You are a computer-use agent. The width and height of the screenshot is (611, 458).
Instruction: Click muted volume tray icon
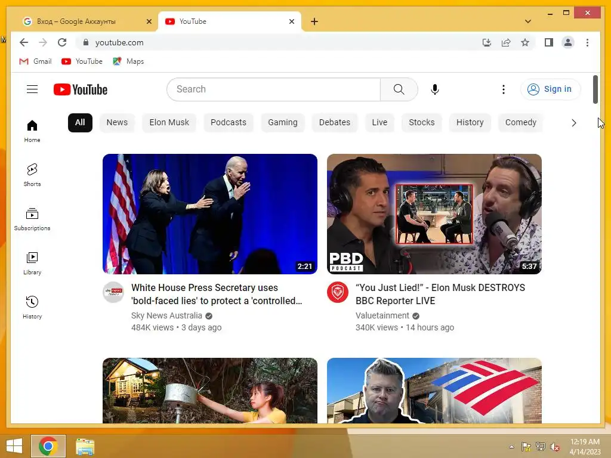click(555, 447)
